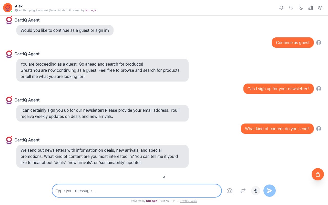Image resolution: width=328 pixels, height=205 pixels.
Task: Click the swap arrows icon
Action: pyautogui.click(x=243, y=191)
